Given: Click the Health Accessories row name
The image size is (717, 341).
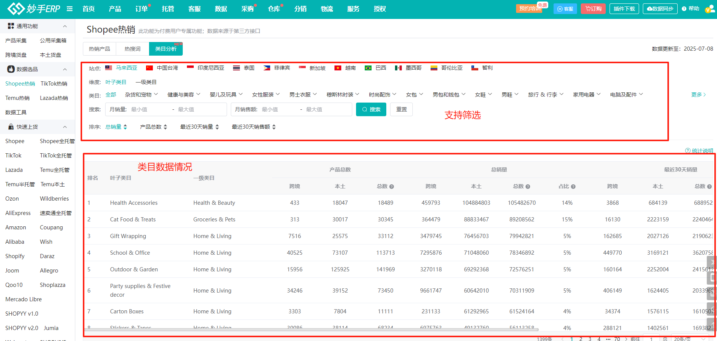Looking at the screenshot, I should click(x=134, y=203).
